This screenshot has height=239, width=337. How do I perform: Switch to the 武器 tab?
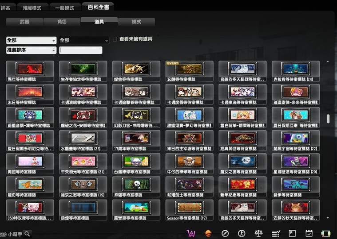24,22
